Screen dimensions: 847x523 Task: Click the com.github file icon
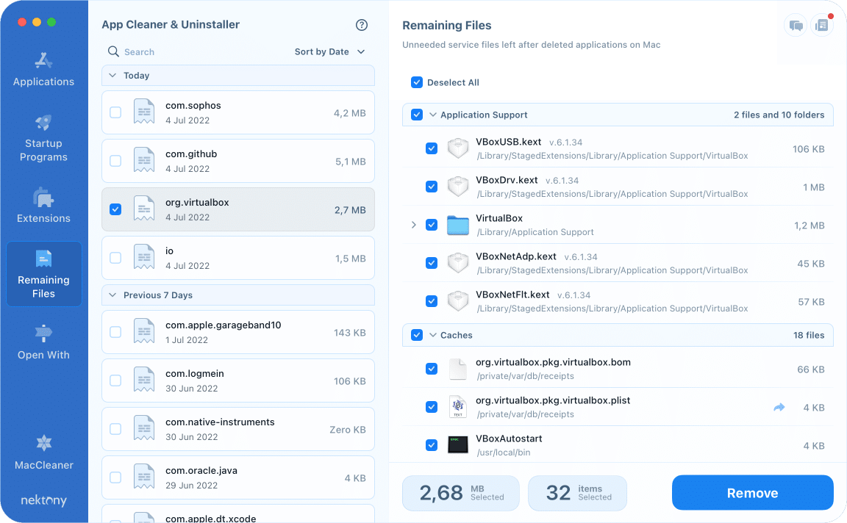coord(144,161)
